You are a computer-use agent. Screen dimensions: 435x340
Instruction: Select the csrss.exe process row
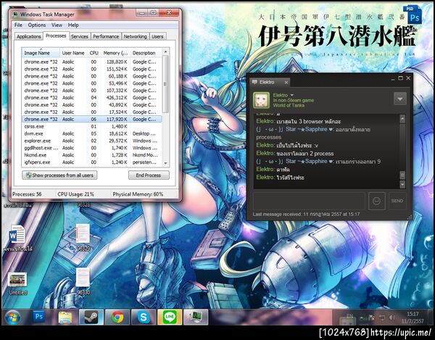tap(91, 126)
